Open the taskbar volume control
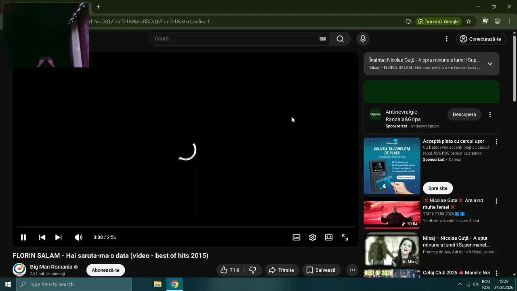 click(x=475, y=285)
